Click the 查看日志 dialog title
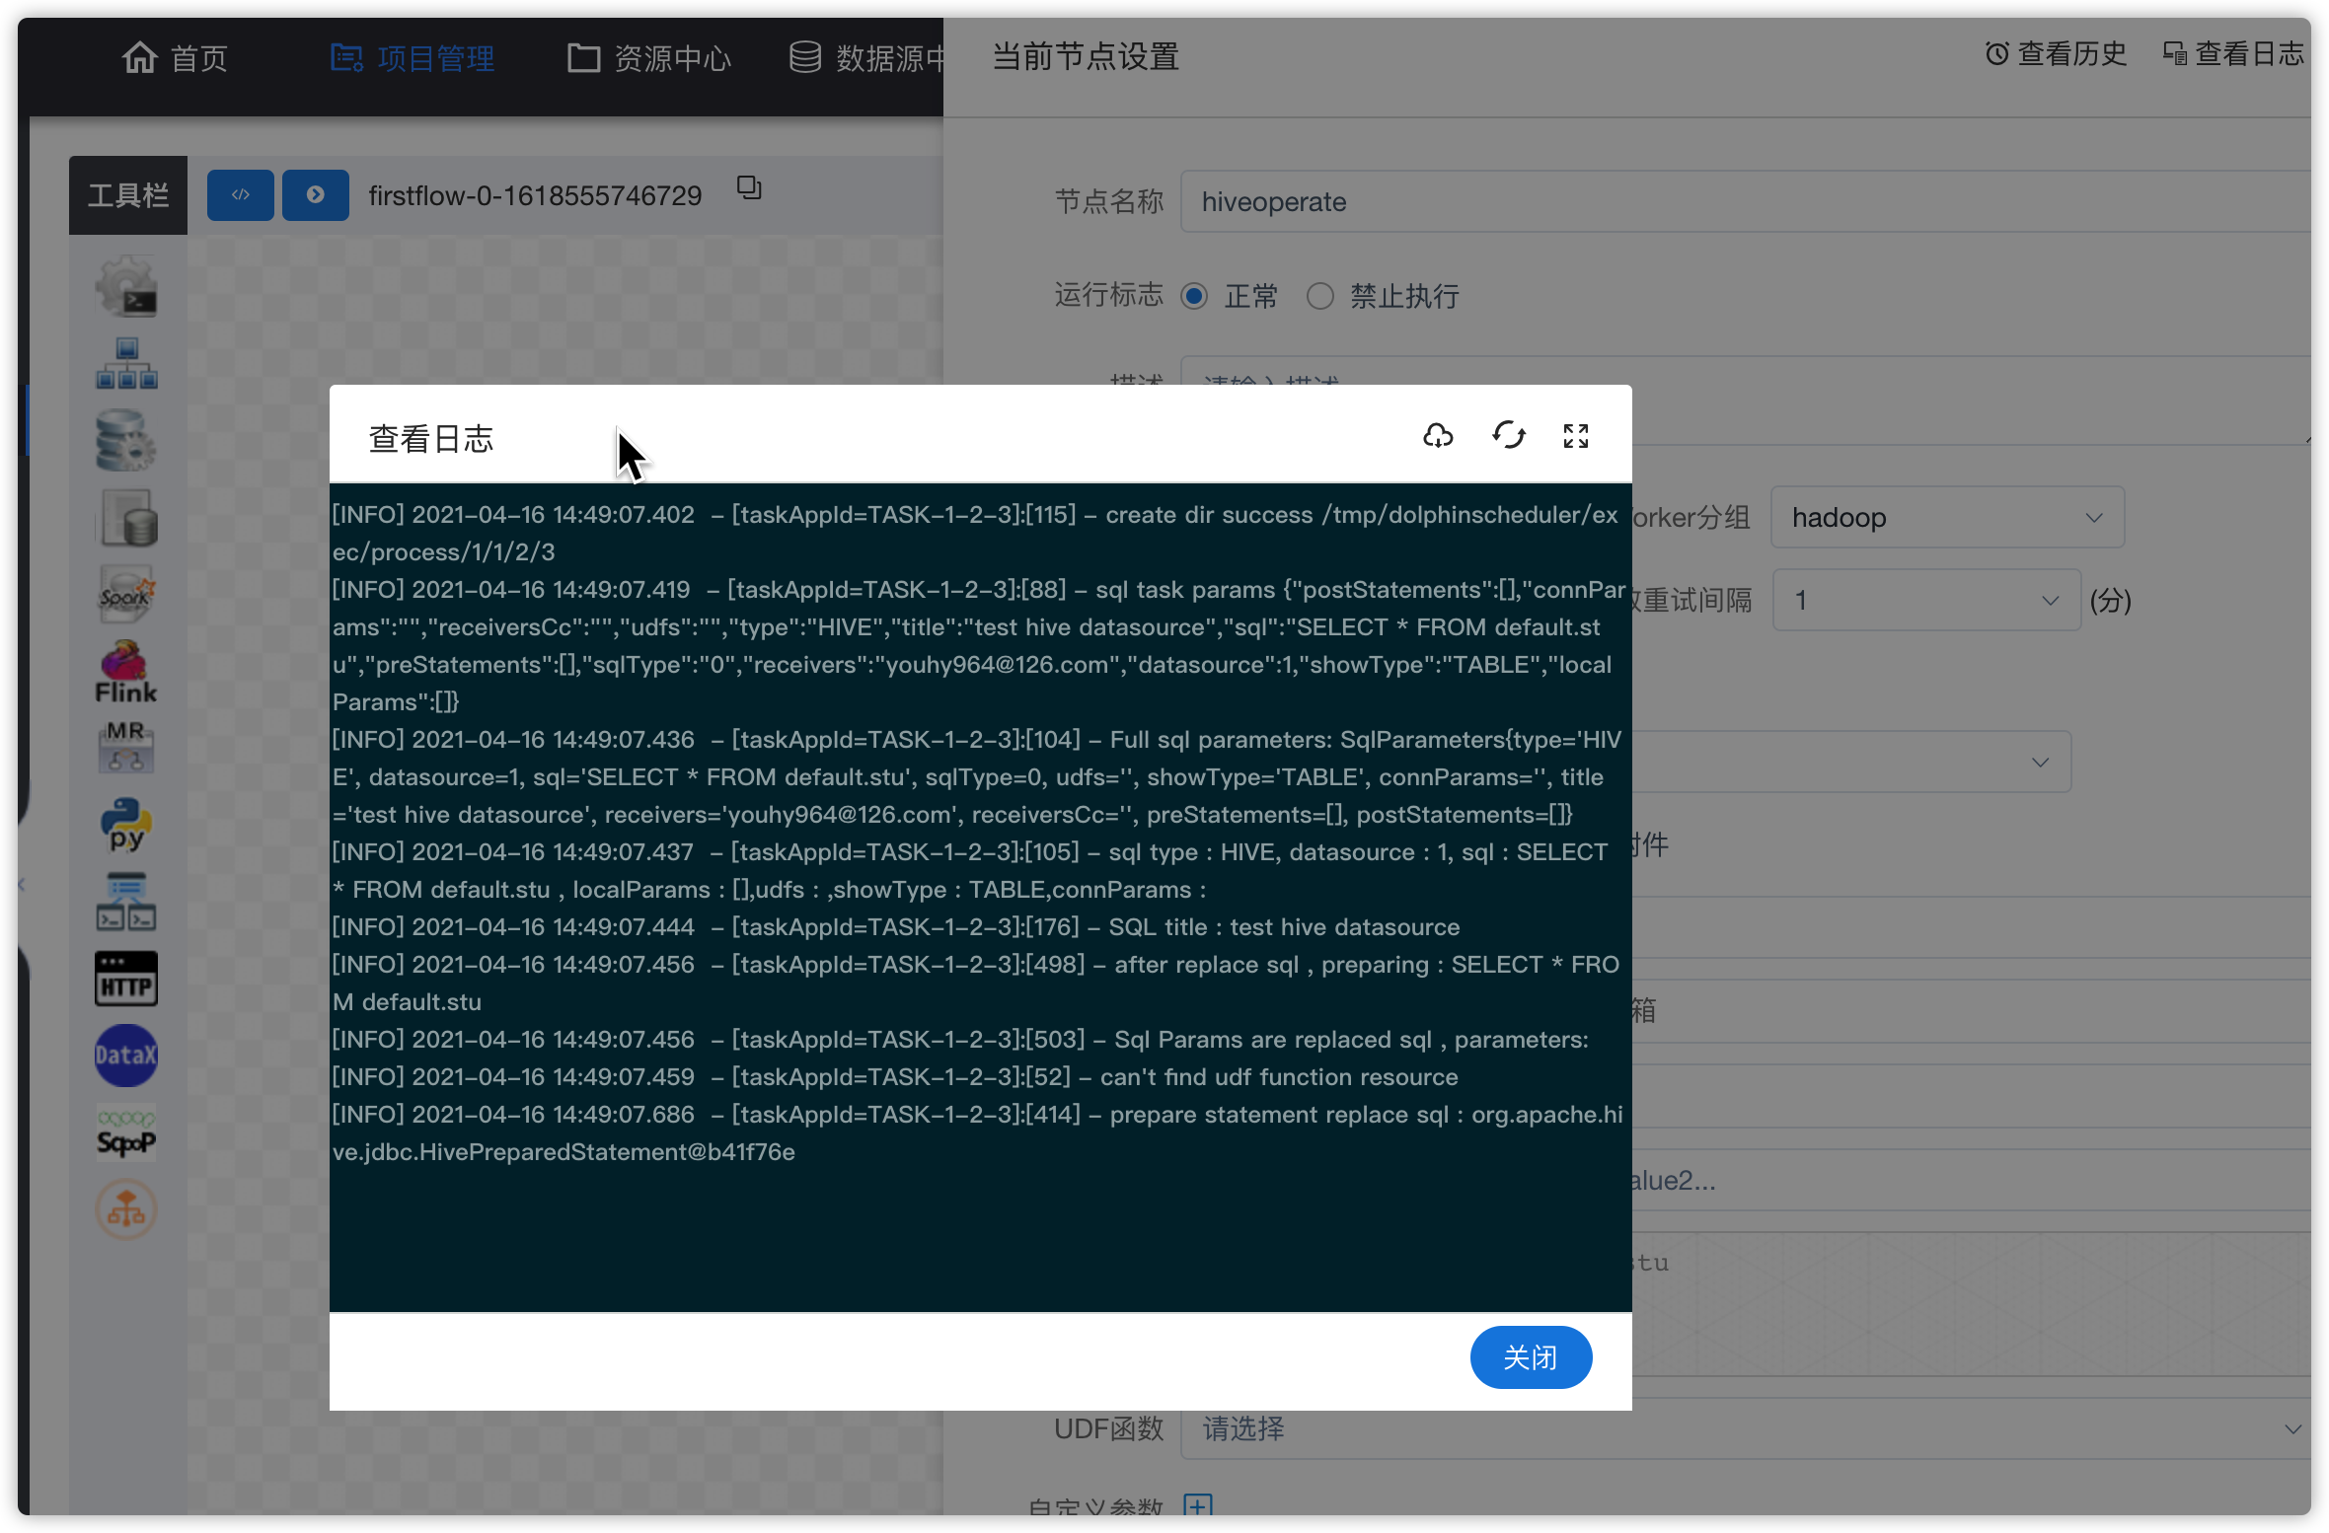2329x1533 pixels. (x=430, y=438)
